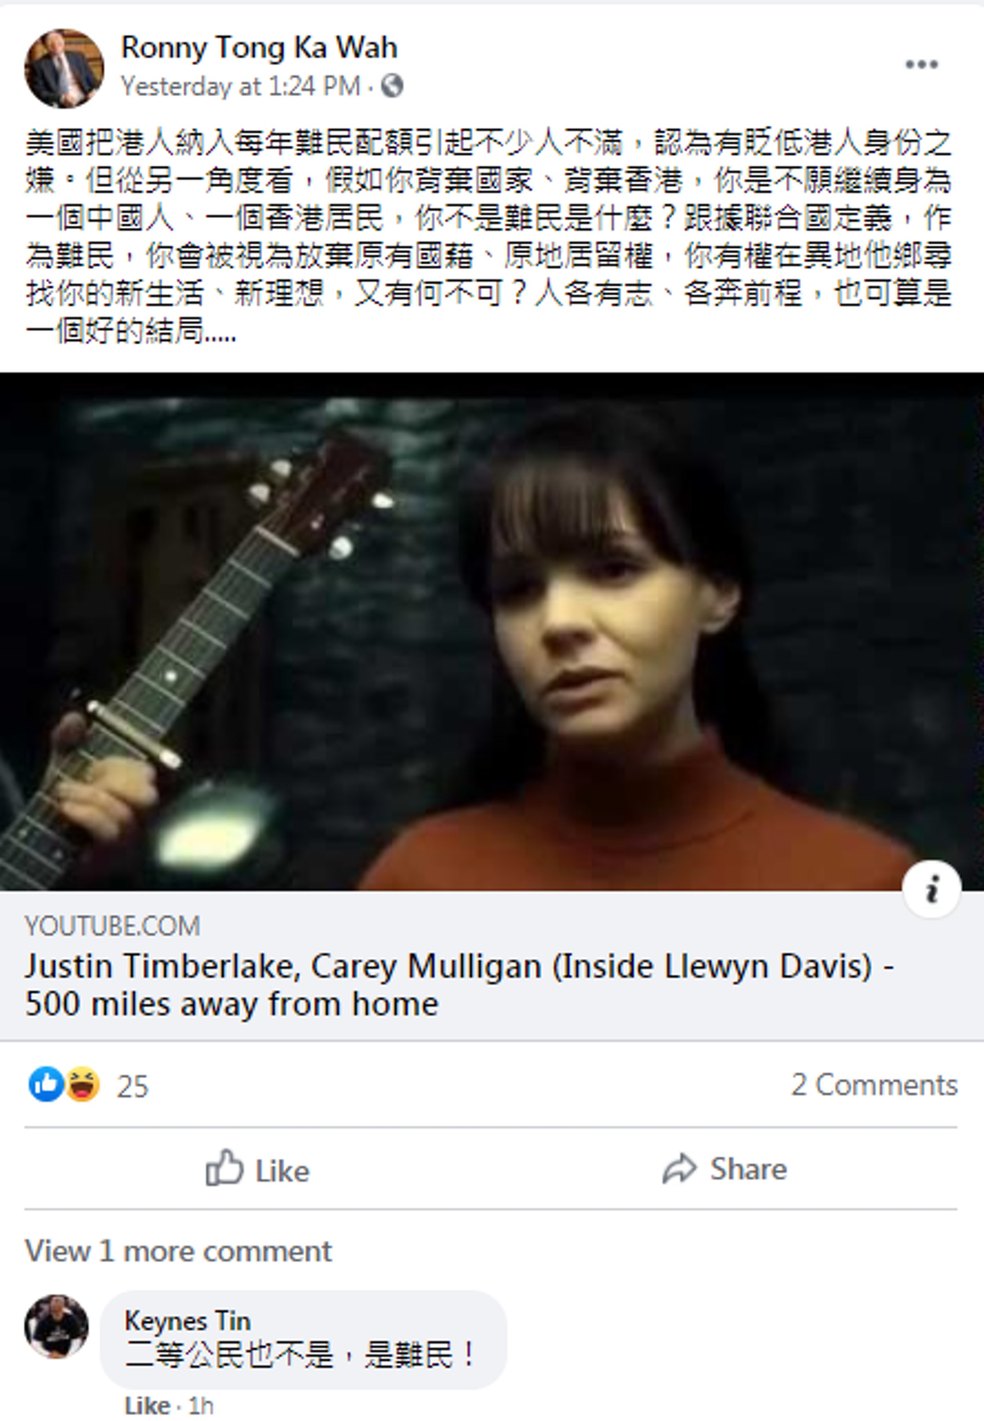
Task: Share the post with Share button
Action: (725, 1169)
